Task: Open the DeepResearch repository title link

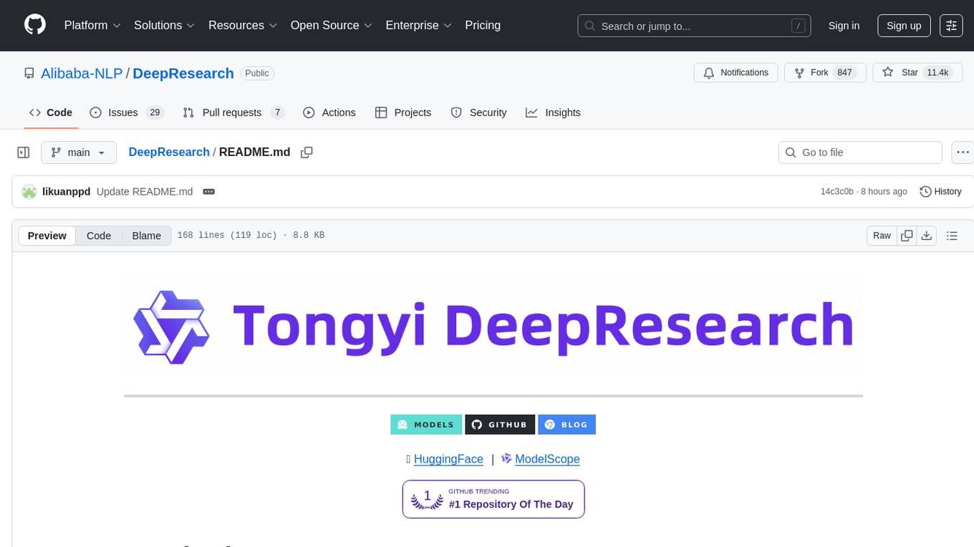Action: point(183,73)
